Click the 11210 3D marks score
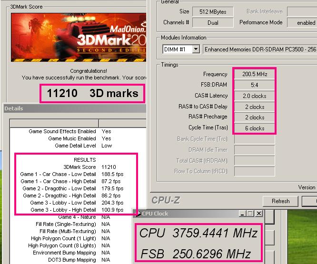 click(x=92, y=94)
